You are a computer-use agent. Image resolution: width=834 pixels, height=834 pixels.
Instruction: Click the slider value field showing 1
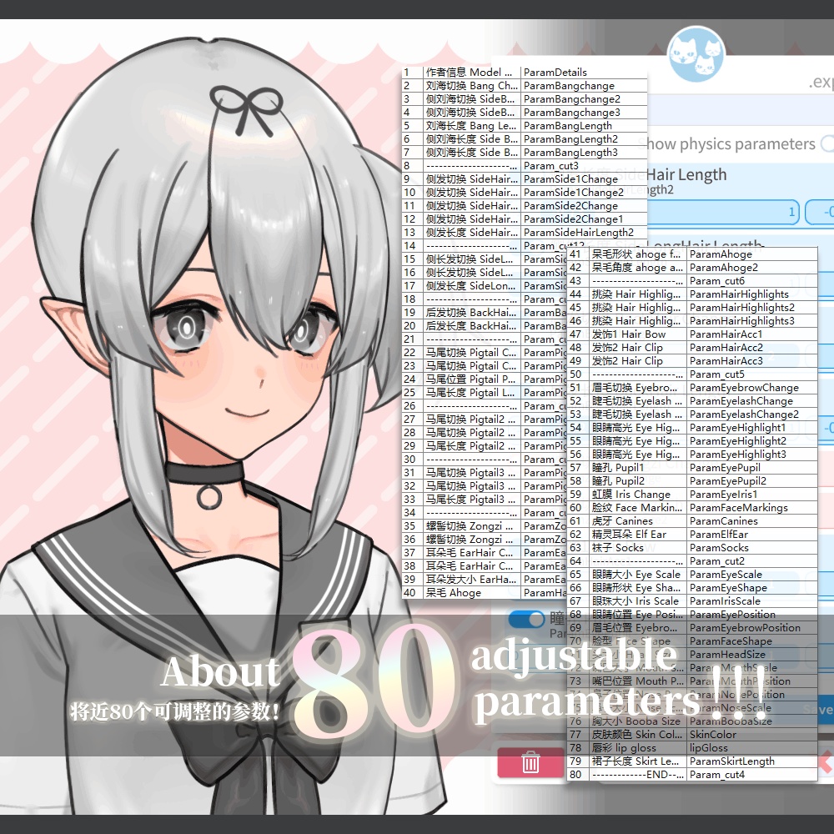(722, 212)
